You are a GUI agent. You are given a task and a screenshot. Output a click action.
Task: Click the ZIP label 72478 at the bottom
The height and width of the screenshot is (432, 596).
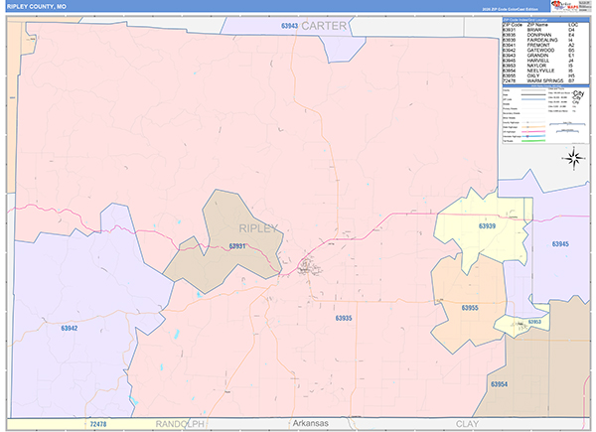[x=98, y=424]
